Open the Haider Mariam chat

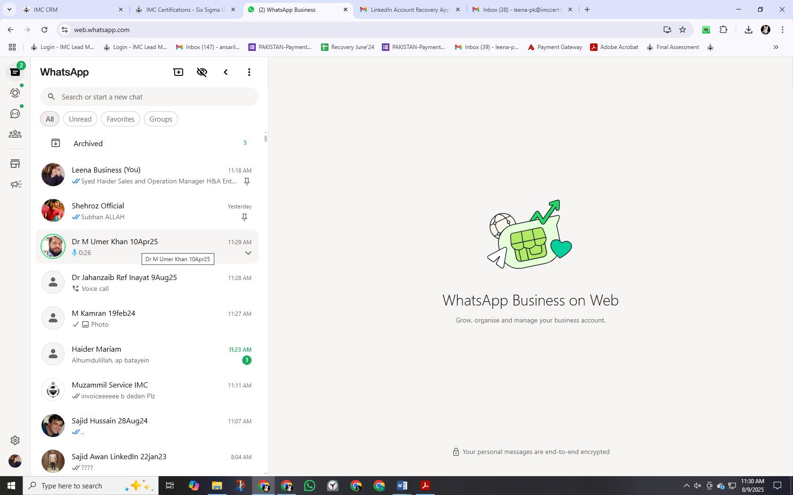(x=147, y=355)
